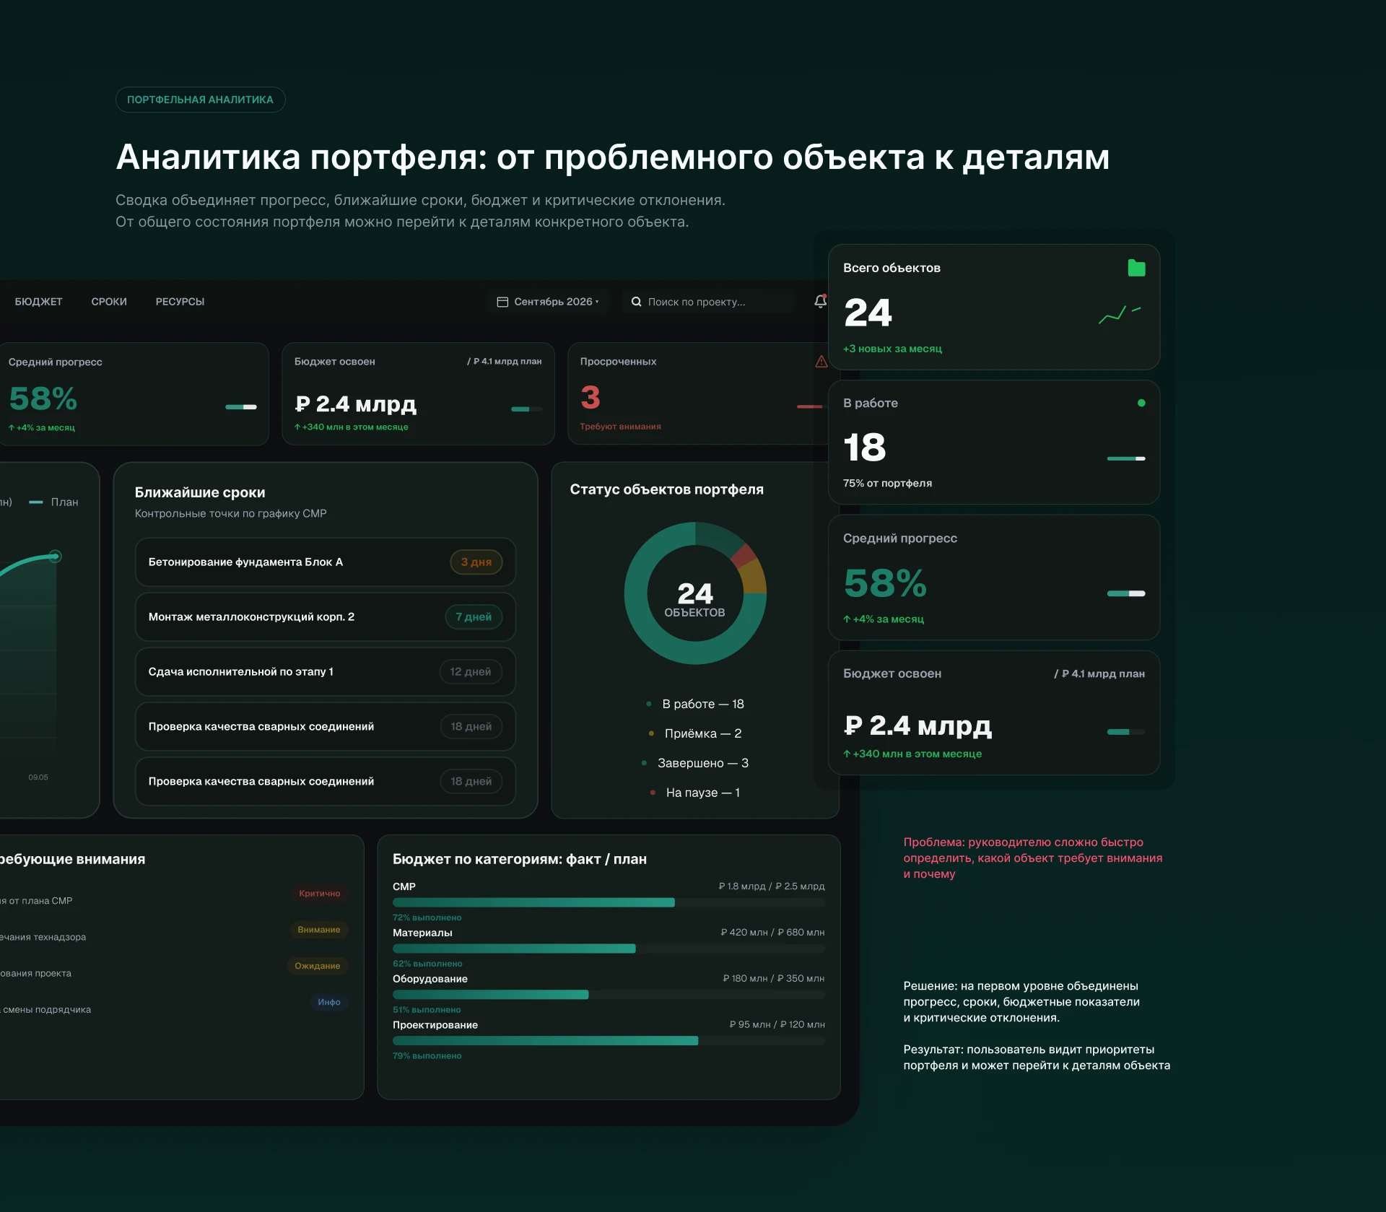Click the 75% от портфеля text
Image resolution: width=1386 pixels, height=1212 pixels.
(x=887, y=483)
